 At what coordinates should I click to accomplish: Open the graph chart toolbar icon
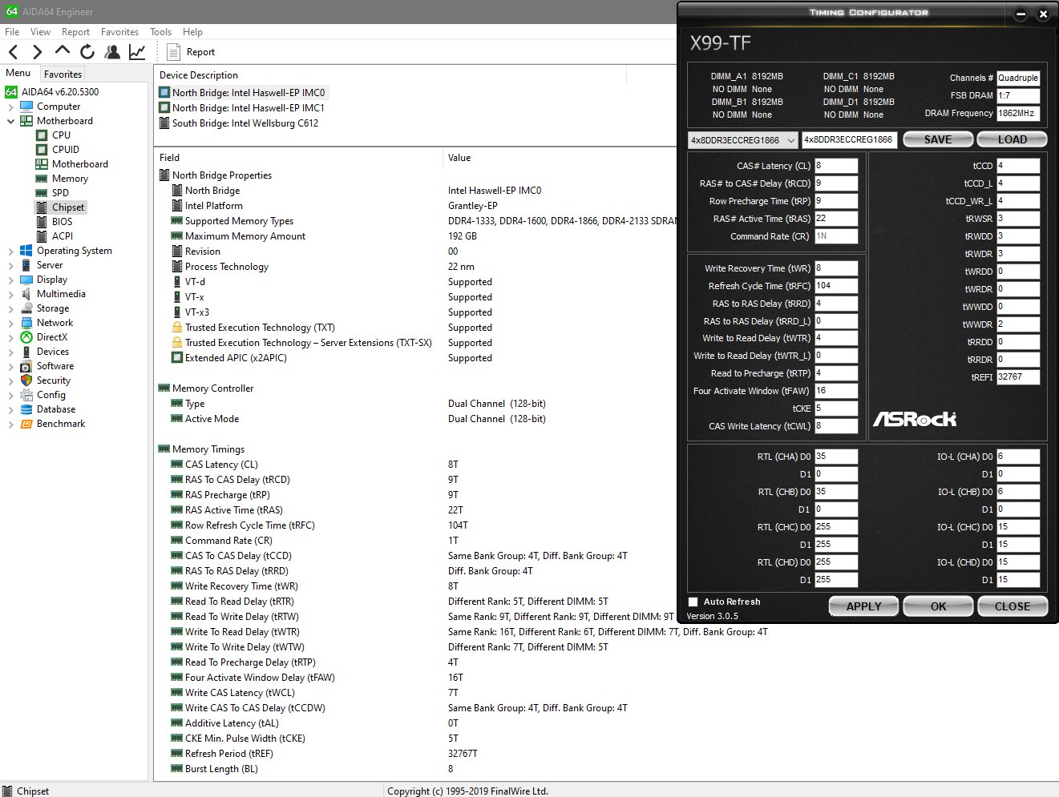coord(137,52)
